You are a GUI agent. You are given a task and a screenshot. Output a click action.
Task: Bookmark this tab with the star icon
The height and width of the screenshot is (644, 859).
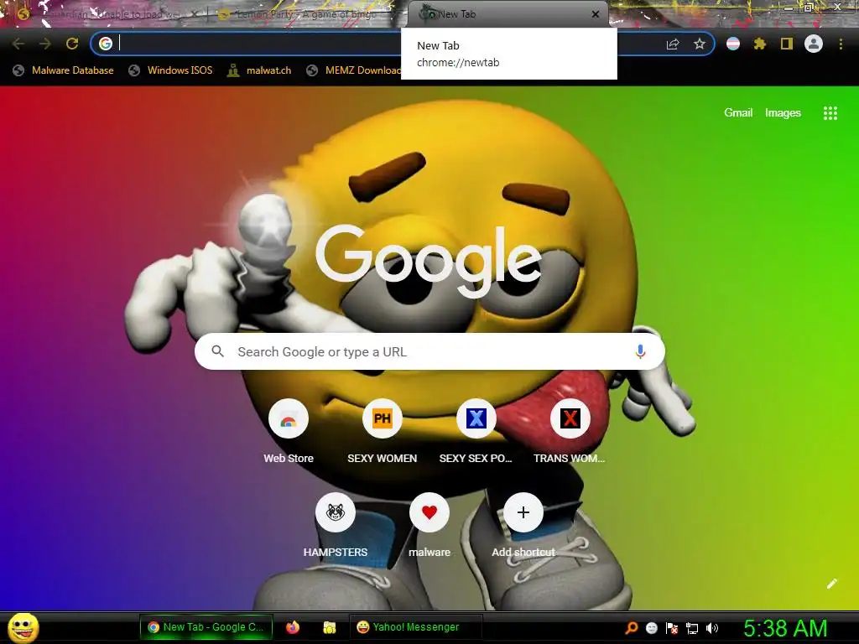pos(699,44)
